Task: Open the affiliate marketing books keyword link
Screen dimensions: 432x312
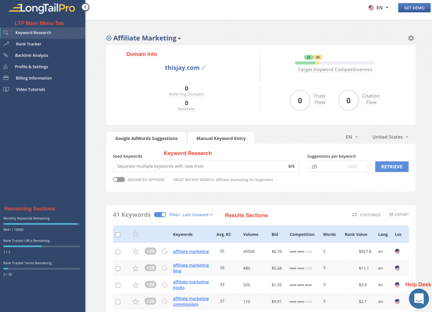Action: [x=191, y=284]
